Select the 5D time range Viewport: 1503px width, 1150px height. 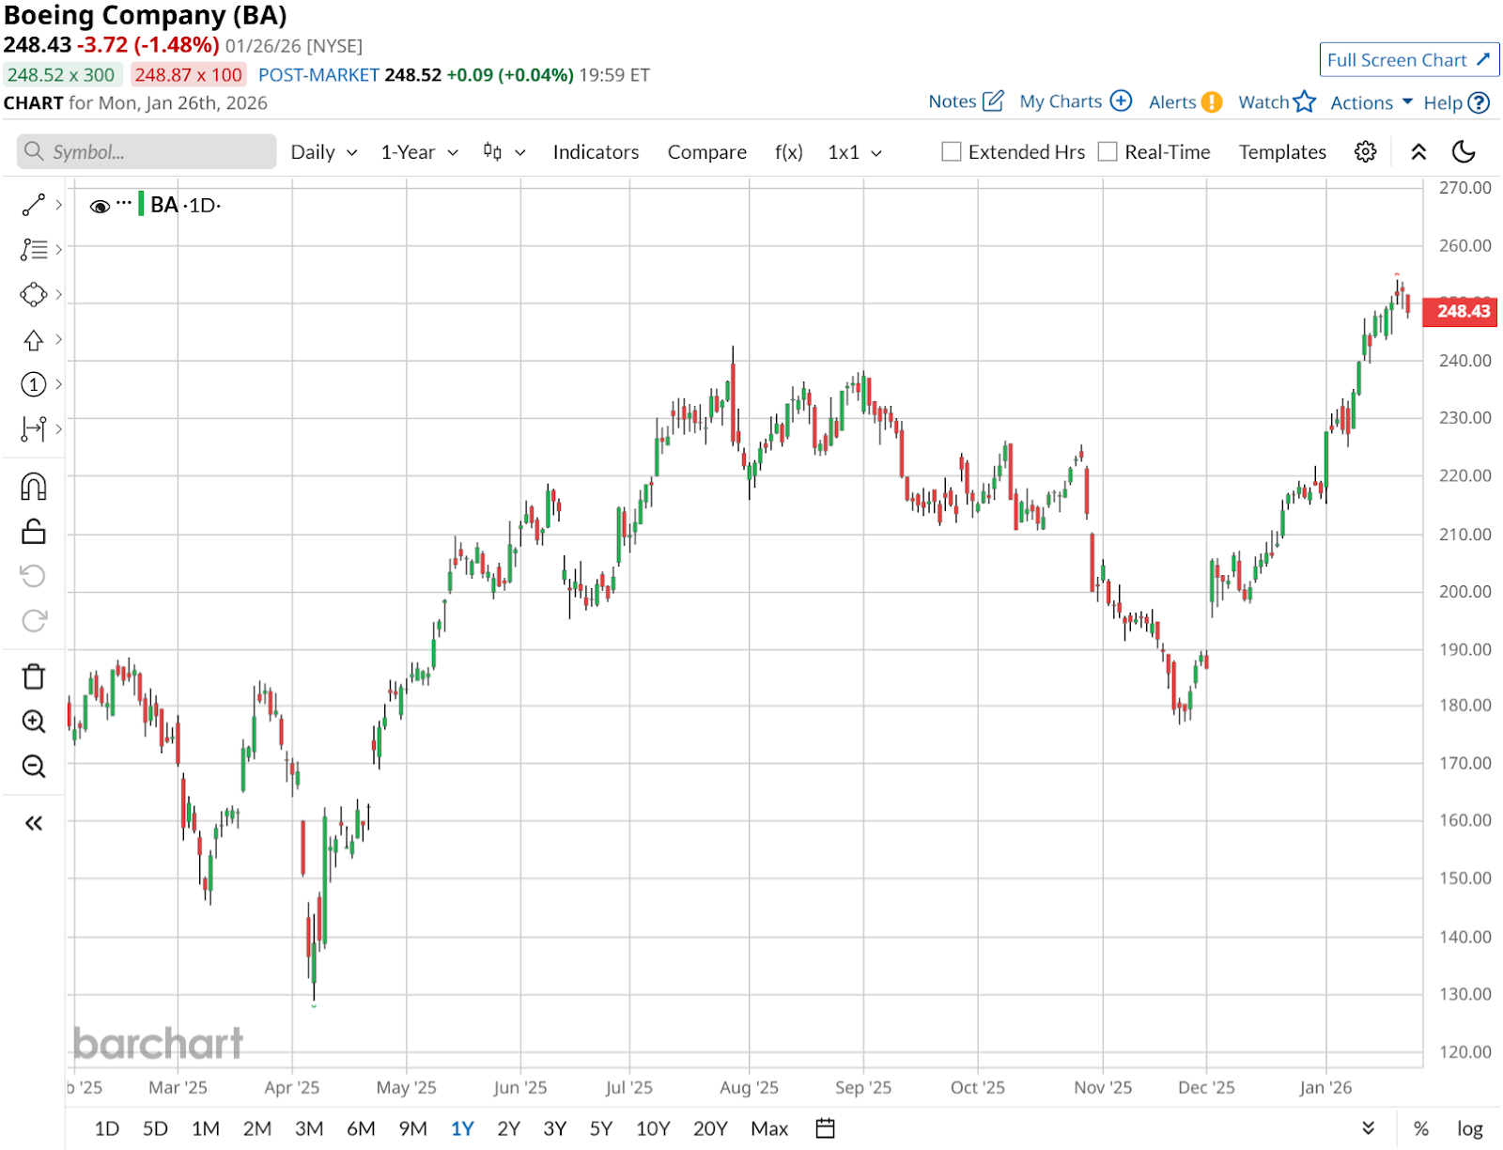tap(155, 1128)
